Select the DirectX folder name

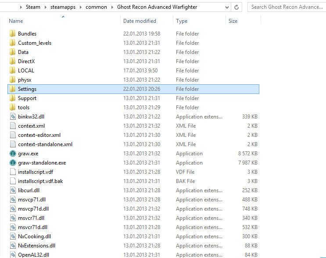(26, 61)
